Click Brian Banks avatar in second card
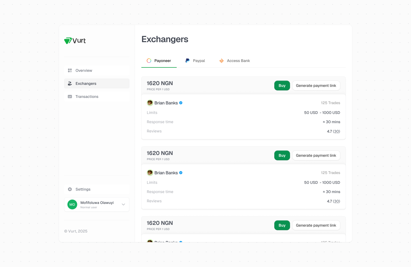The width and height of the screenshot is (411, 267). 150,173
